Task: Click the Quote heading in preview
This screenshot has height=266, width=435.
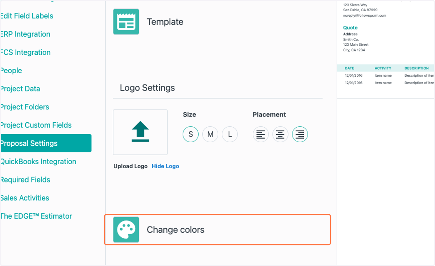Action: (x=350, y=28)
